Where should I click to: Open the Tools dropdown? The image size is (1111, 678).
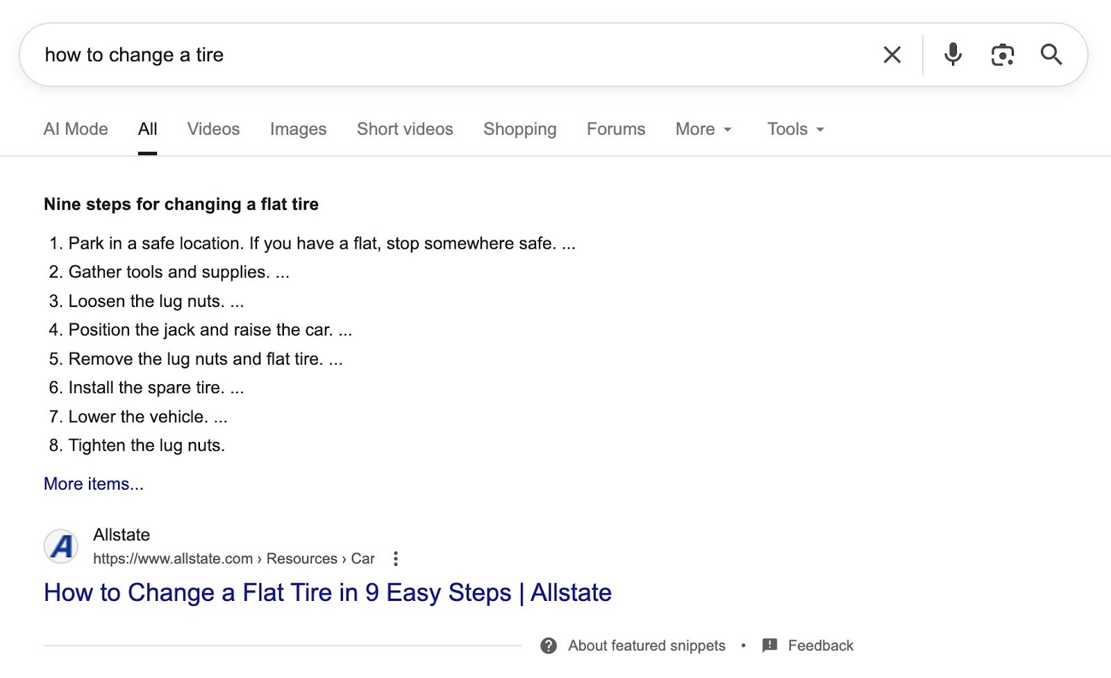tap(794, 129)
